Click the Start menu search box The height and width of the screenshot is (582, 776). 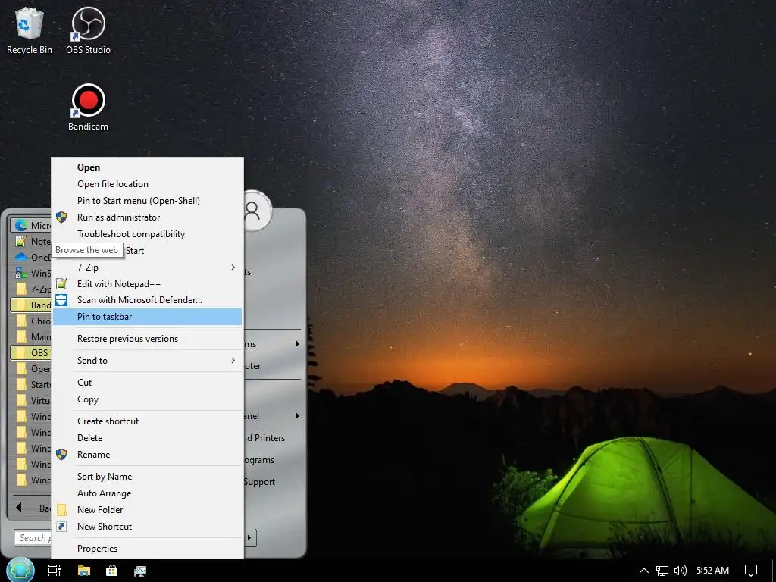33,538
